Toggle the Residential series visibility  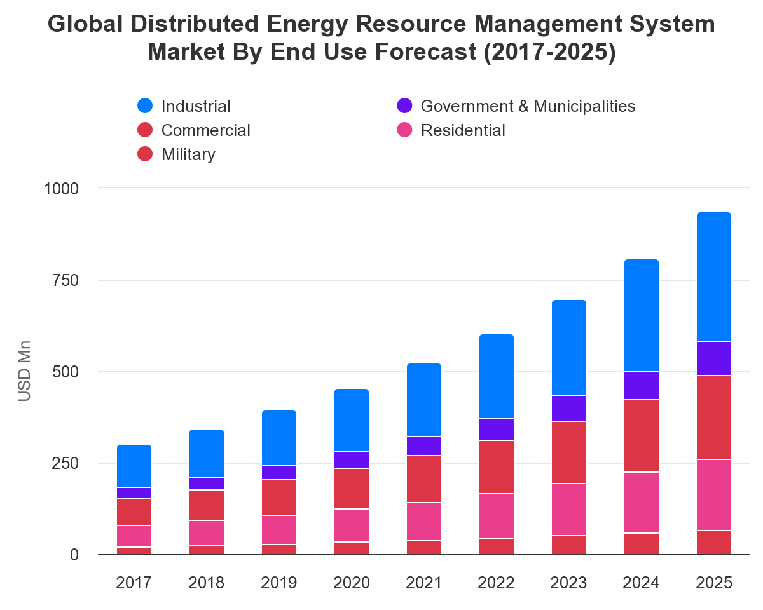click(405, 130)
